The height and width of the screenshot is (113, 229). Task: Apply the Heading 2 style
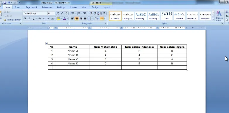(x=154, y=16)
